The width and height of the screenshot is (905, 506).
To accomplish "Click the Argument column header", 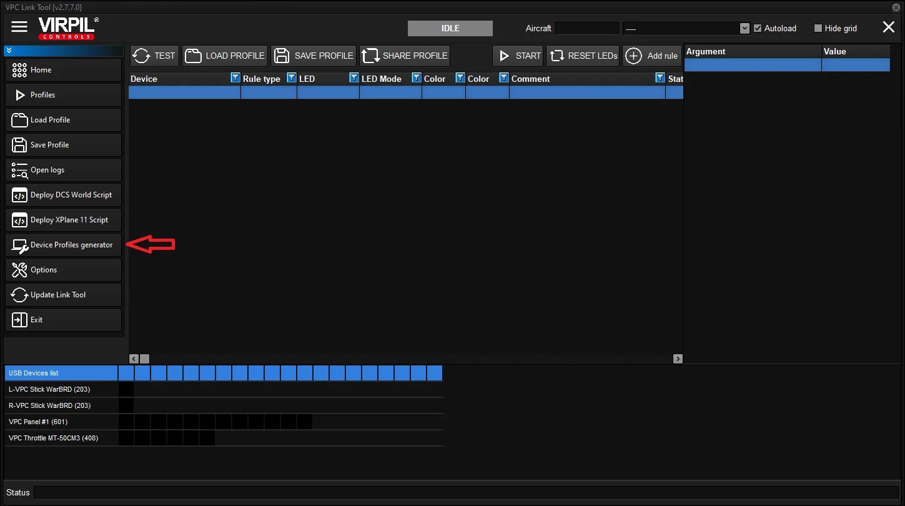I will (753, 52).
